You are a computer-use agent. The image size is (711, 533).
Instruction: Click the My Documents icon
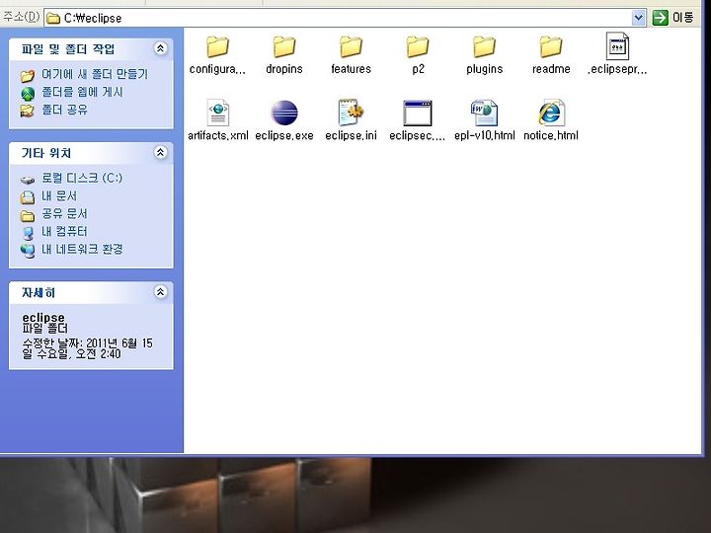28,197
